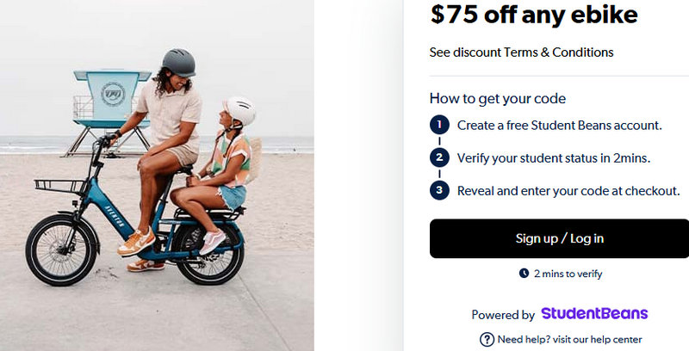Image resolution: width=689 pixels, height=351 pixels.
Task: Click the step 3 number badge
Action: pyautogui.click(x=439, y=190)
